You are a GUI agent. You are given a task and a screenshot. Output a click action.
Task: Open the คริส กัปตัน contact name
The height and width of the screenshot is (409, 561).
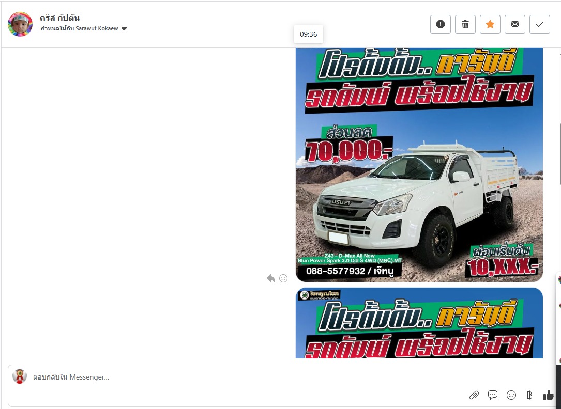59,18
